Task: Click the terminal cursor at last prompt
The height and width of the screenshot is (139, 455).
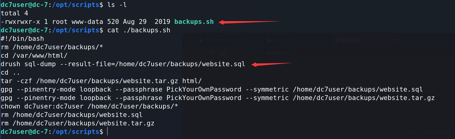Action: point(107,132)
